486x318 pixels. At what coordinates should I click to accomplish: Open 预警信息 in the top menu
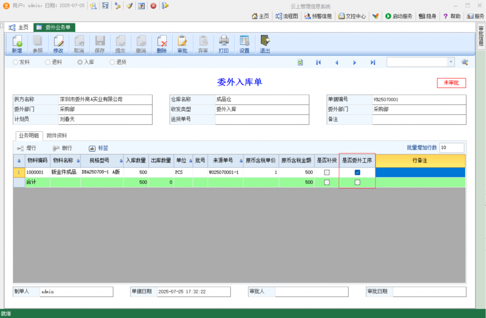(x=318, y=16)
